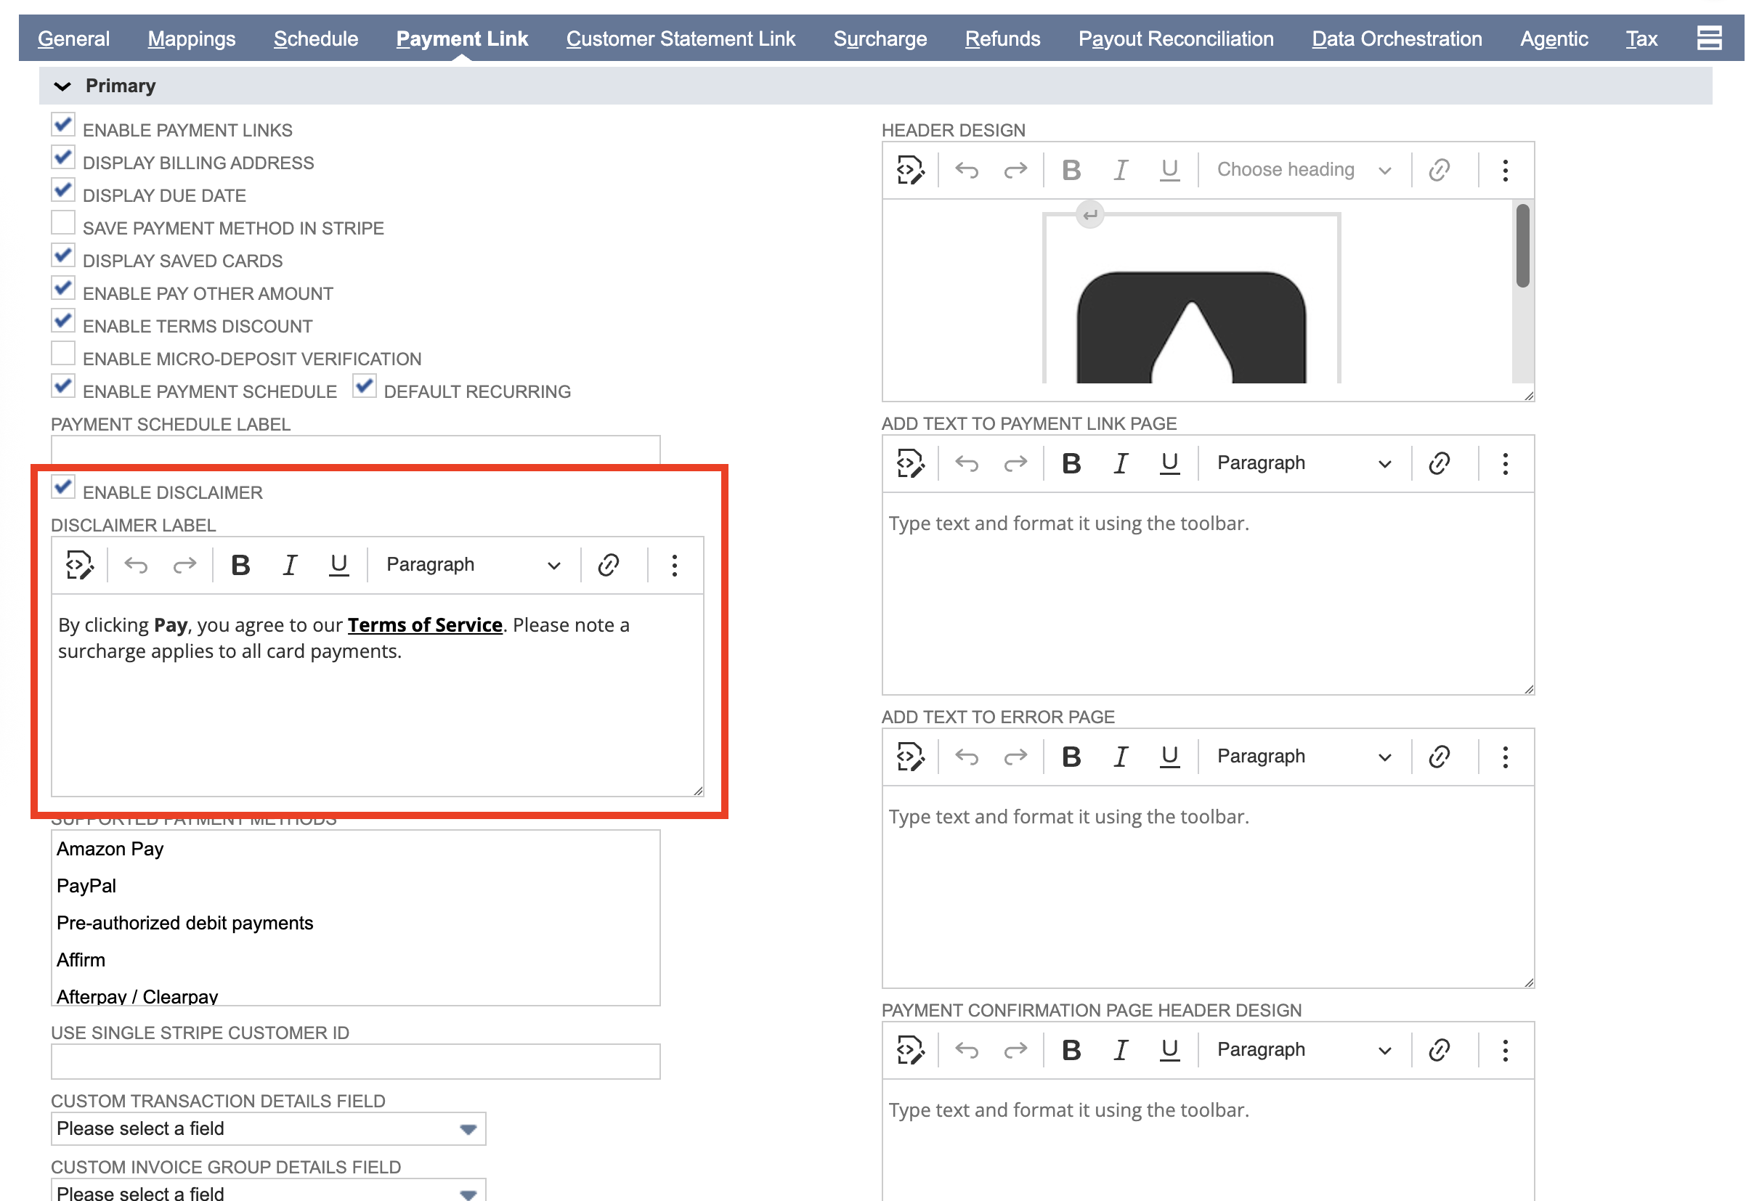Go to the Surcharge tab

pos(880,38)
